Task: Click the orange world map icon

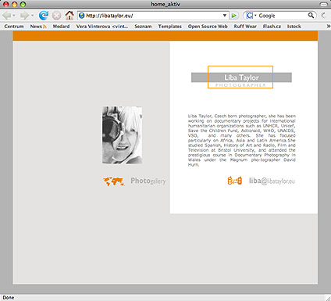Action: (x=113, y=181)
